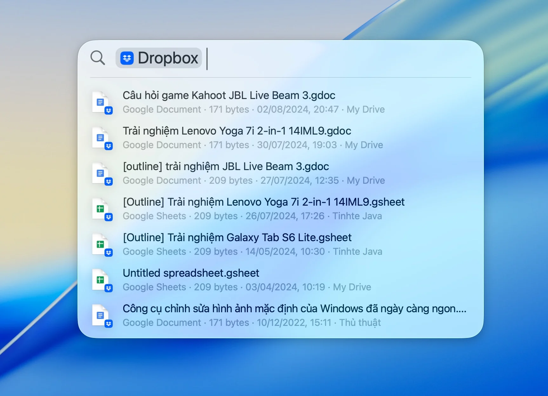Open Google Doc icon for Câu hỏi game Kahoot

102,102
